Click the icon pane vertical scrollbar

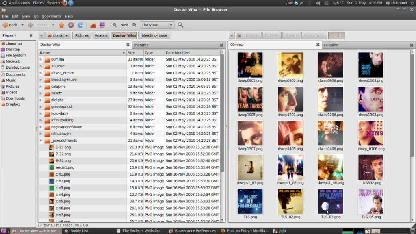(x=412, y=106)
